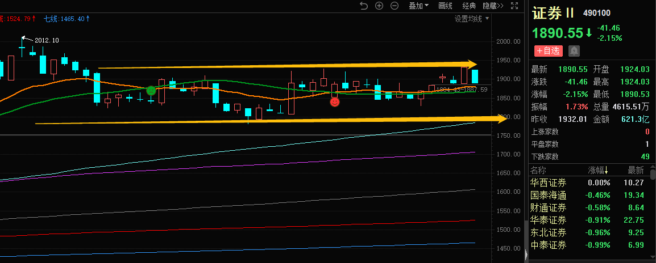Click 隐藏>> to hide side panel
This screenshot has height=263, width=656.
pyautogui.click(x=493, y=6)
